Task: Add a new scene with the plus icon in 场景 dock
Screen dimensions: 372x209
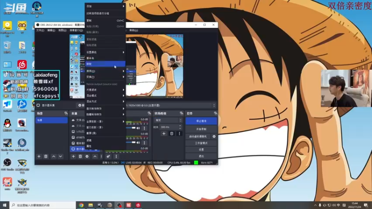Action: click(x=39, y=157)
